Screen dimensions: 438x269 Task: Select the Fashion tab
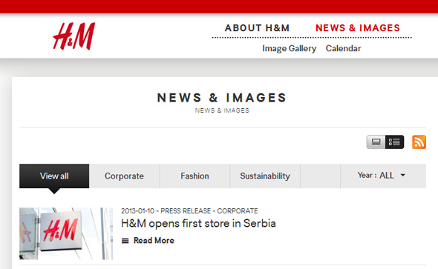(195, 176)
